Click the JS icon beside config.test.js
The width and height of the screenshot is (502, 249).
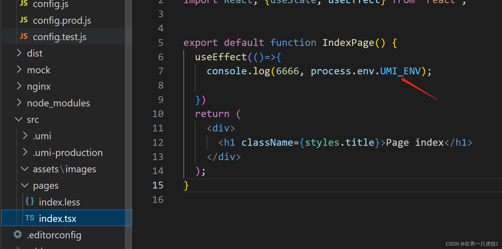(24, 36)
